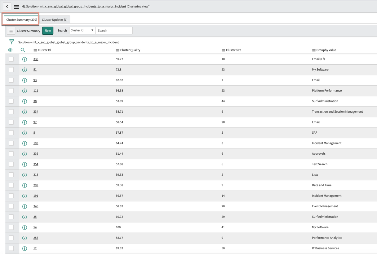Click cluster quality value 89.32
377x254 pixels.
[119, 248]
